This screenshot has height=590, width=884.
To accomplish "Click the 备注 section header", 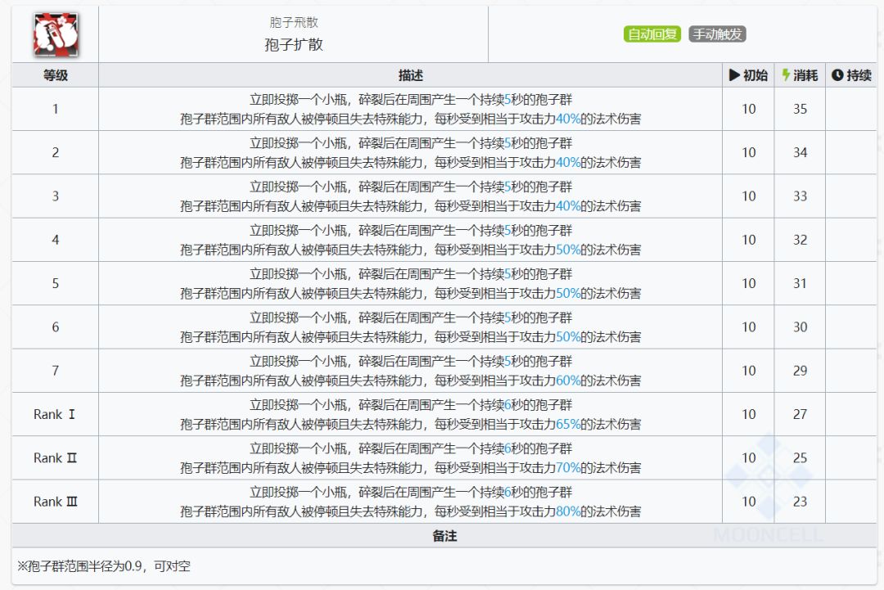I will [x=444, y=536].
